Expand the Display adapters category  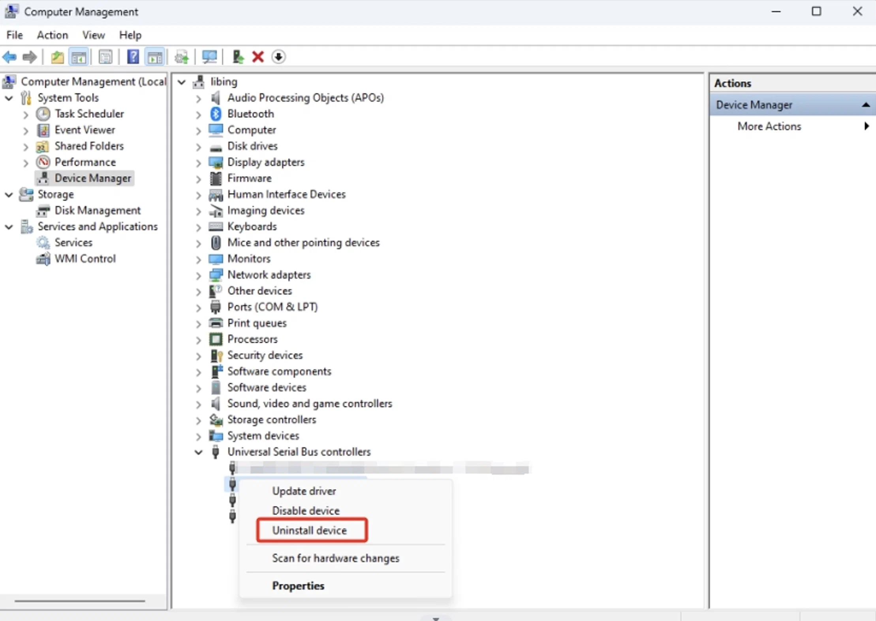199,162
